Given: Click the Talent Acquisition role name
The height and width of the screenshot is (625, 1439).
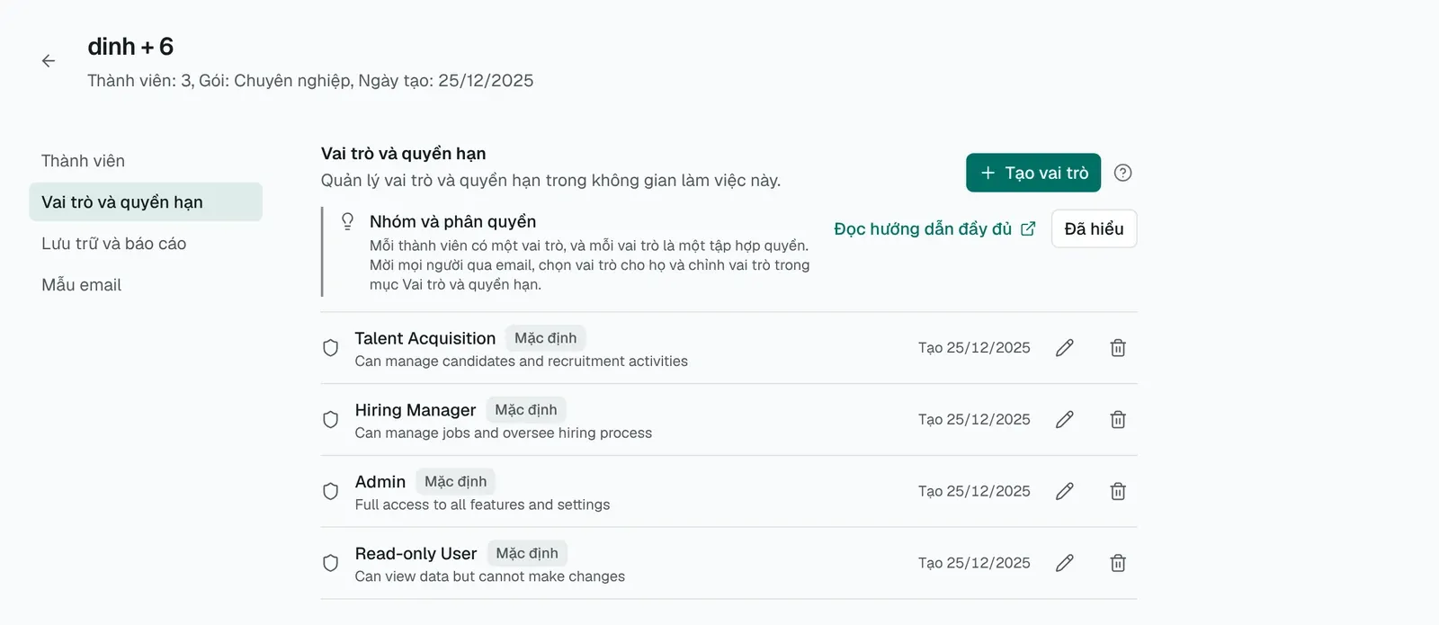Looking at the screenshot, I should (x=425, y=338).
